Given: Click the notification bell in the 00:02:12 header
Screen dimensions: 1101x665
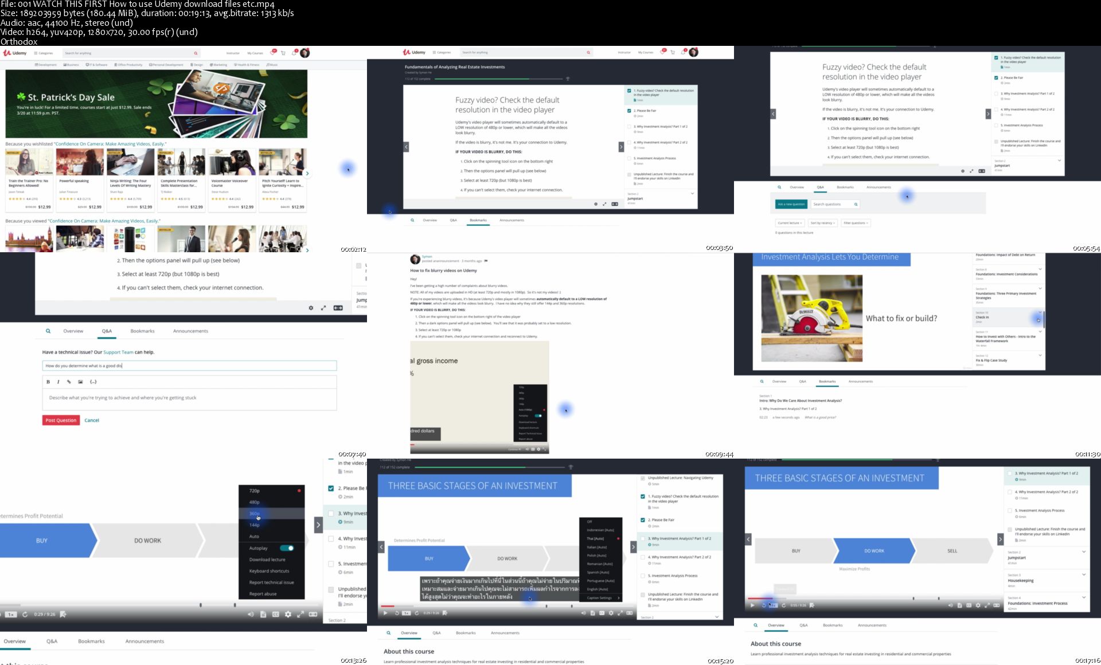Looking at the screenshot, I should 294,53.
